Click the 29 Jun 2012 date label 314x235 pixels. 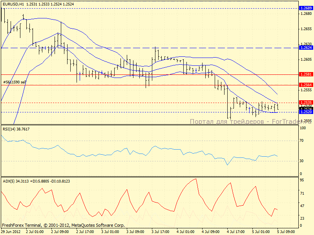(11, 232)
